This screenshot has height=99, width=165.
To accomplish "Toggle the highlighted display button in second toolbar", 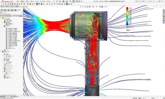I will point(37,4).
